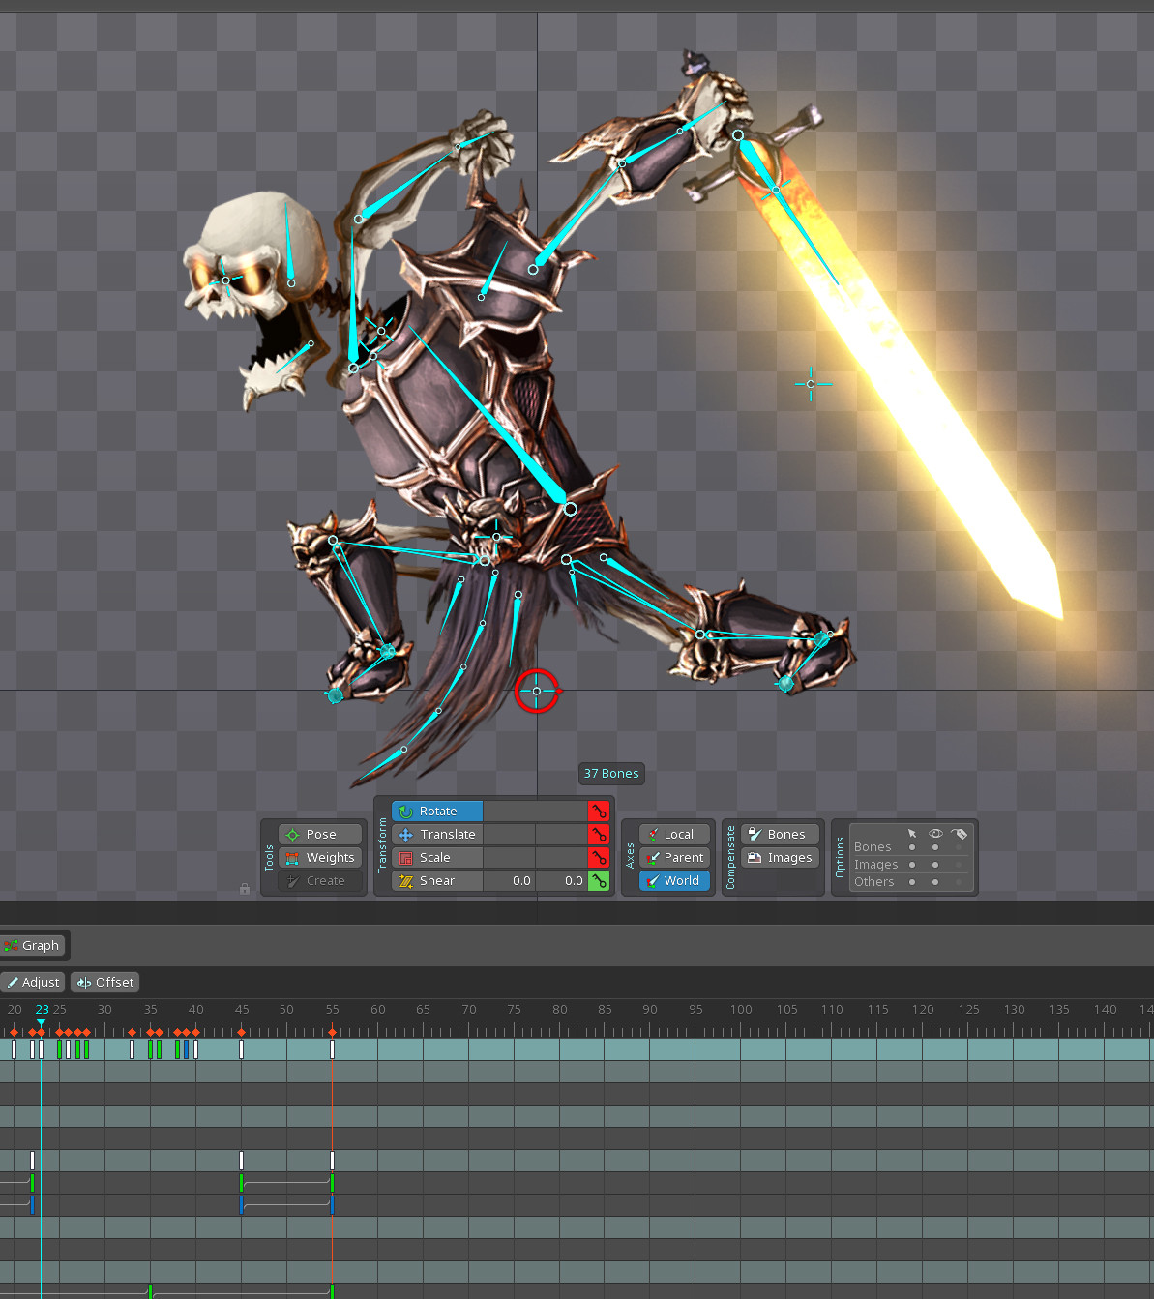Click the Offset button
The image size is (1154, 1299).
104,982
